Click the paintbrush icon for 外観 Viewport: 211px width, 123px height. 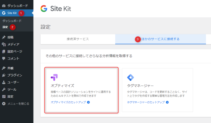[x=4, y=68]
